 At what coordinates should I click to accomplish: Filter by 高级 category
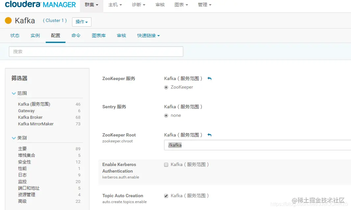[x=22, y=201]
